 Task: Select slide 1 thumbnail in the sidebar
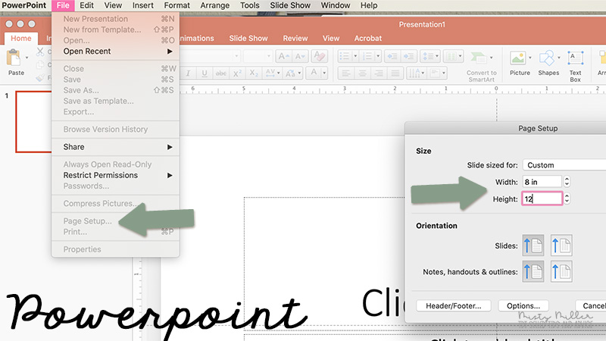click(x=33, y=122)
